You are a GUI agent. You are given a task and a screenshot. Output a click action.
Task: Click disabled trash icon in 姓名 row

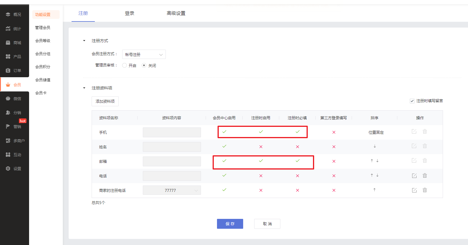425,146
